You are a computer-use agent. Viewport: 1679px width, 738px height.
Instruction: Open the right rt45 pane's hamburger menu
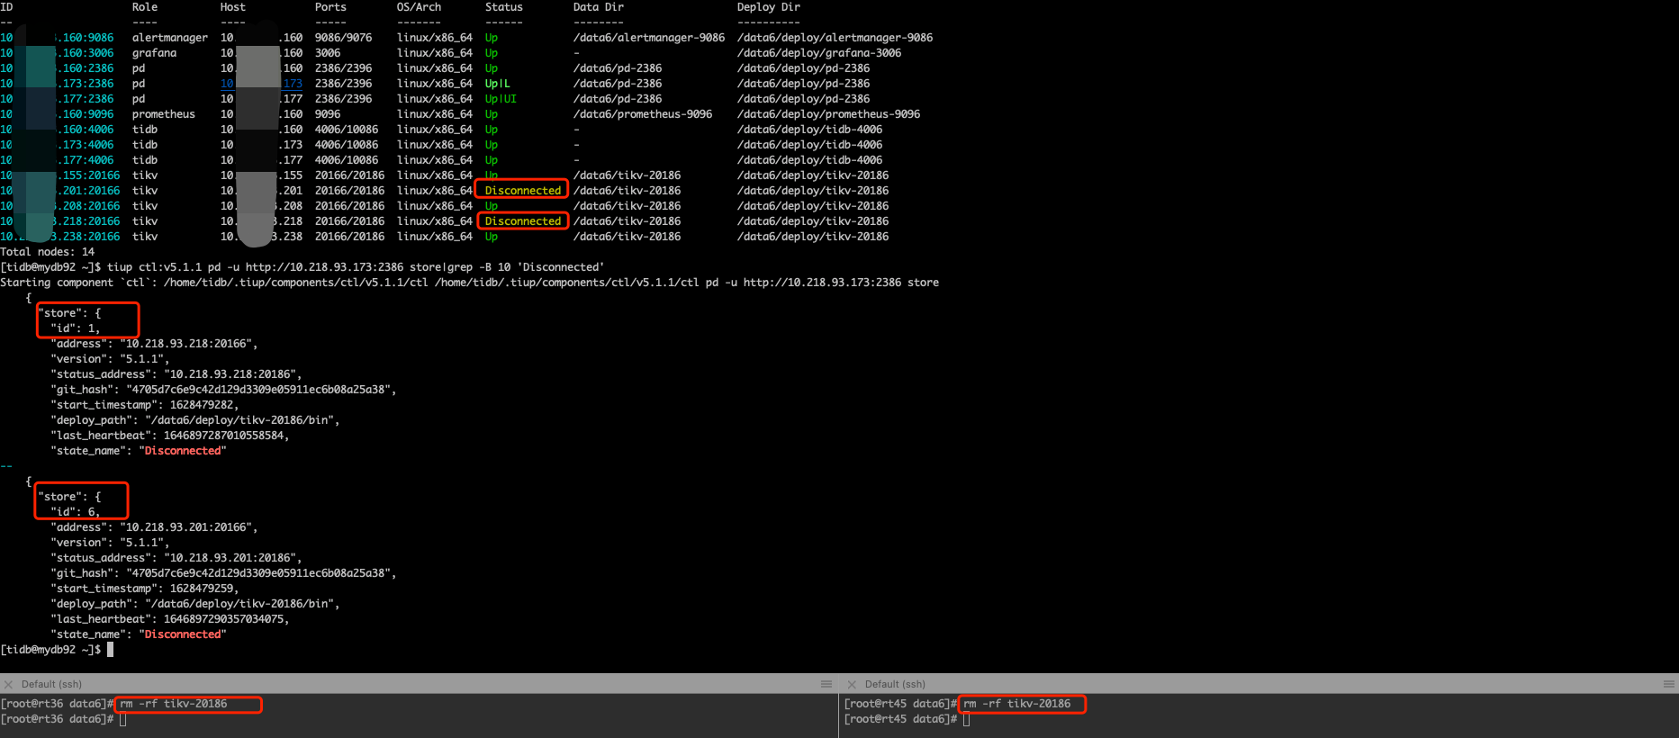(1668, 684)
